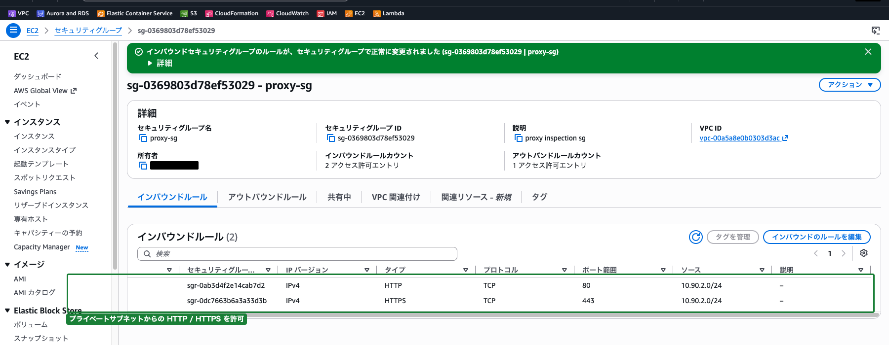Screen dimensions: 889x345
Task: Go to previous page of inbound rules
Action: click(x=816, y=253)
